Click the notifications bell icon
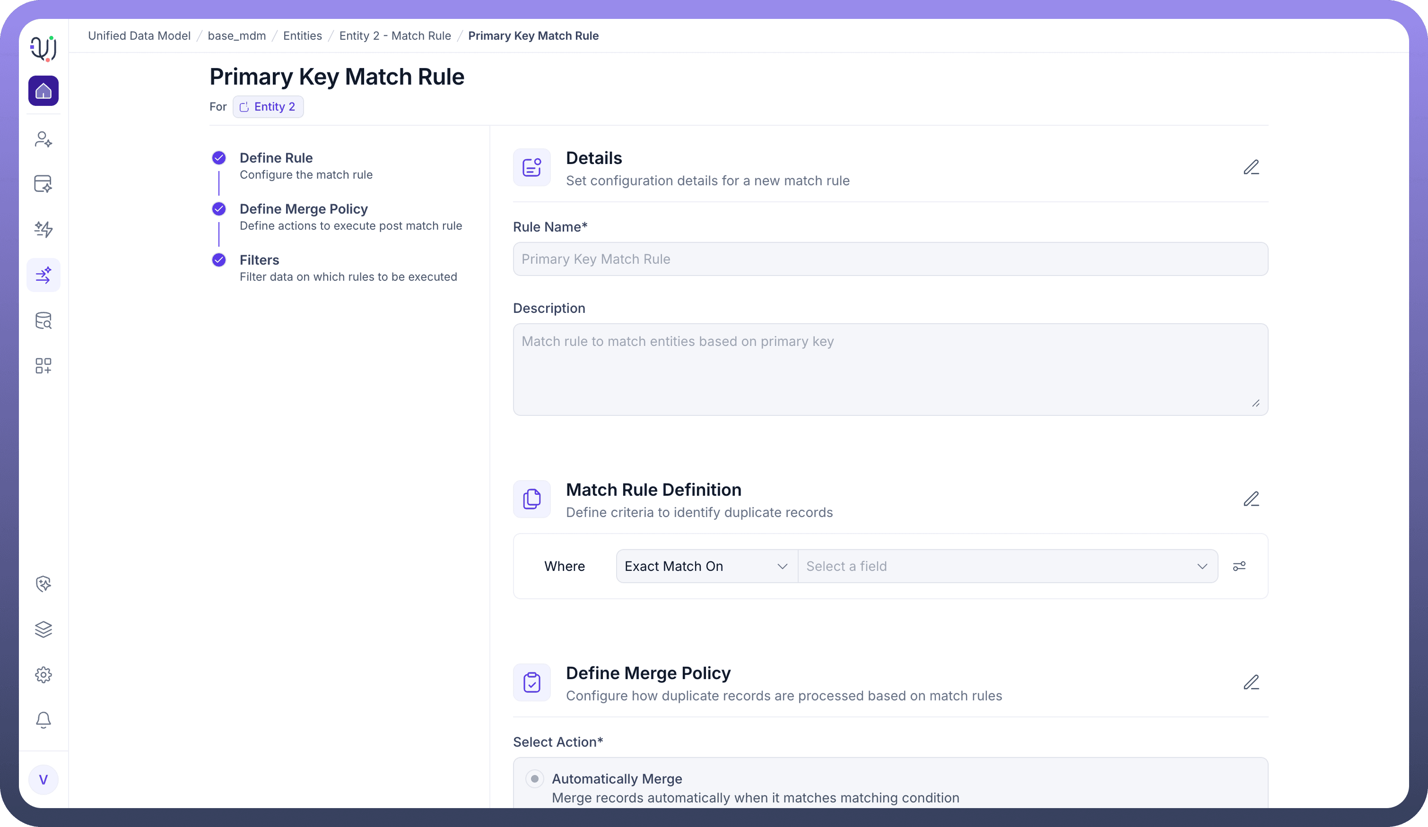The image size is (1428, 827). coord(43,720)
